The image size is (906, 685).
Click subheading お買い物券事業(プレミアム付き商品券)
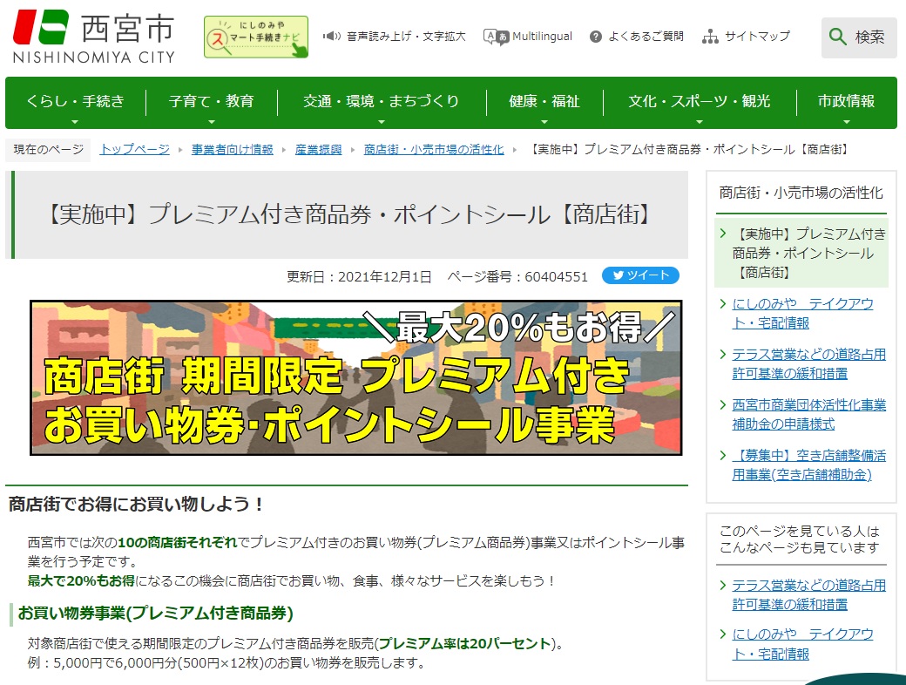pyautogui.click(x=155, y=614)
